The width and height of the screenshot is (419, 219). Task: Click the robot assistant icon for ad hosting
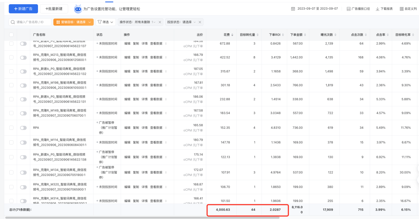click(x=78, y=9)
